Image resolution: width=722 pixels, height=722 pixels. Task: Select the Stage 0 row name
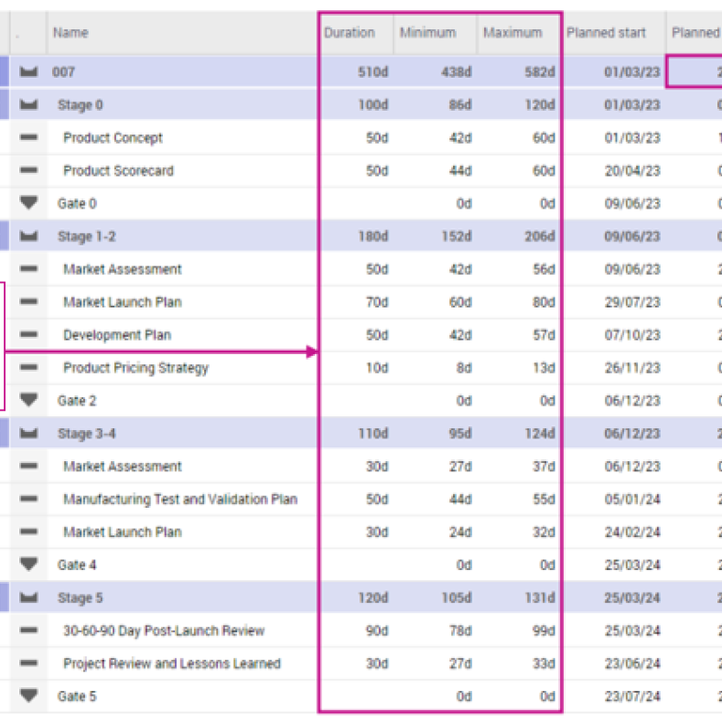(81, 105)
